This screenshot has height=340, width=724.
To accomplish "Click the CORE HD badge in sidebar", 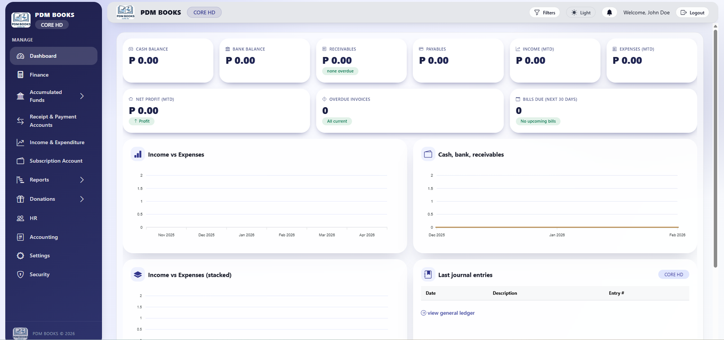I will click(52, 25).
